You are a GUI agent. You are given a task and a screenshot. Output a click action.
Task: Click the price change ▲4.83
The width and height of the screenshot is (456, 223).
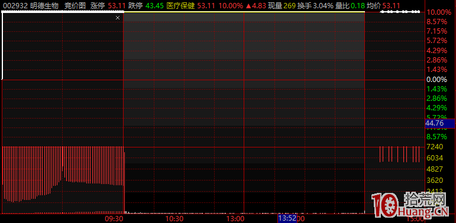(x=256, y=5)
